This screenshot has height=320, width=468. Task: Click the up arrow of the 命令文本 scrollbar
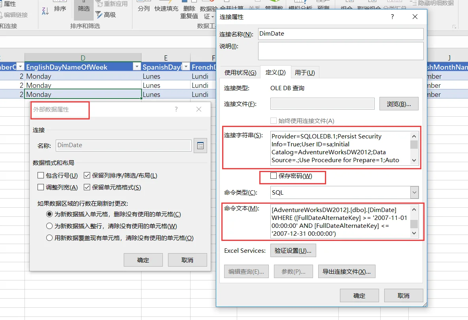tap(414, 210)
